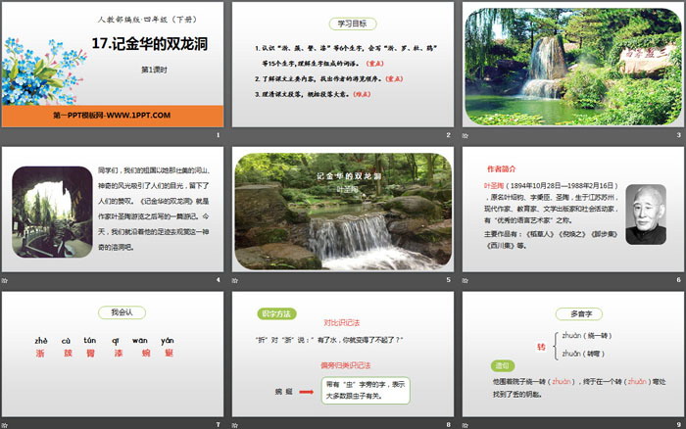Select the 叶圣陶 portrait photo
The width and height of the screenshot is (686, 429).
[x=645, y=213]
